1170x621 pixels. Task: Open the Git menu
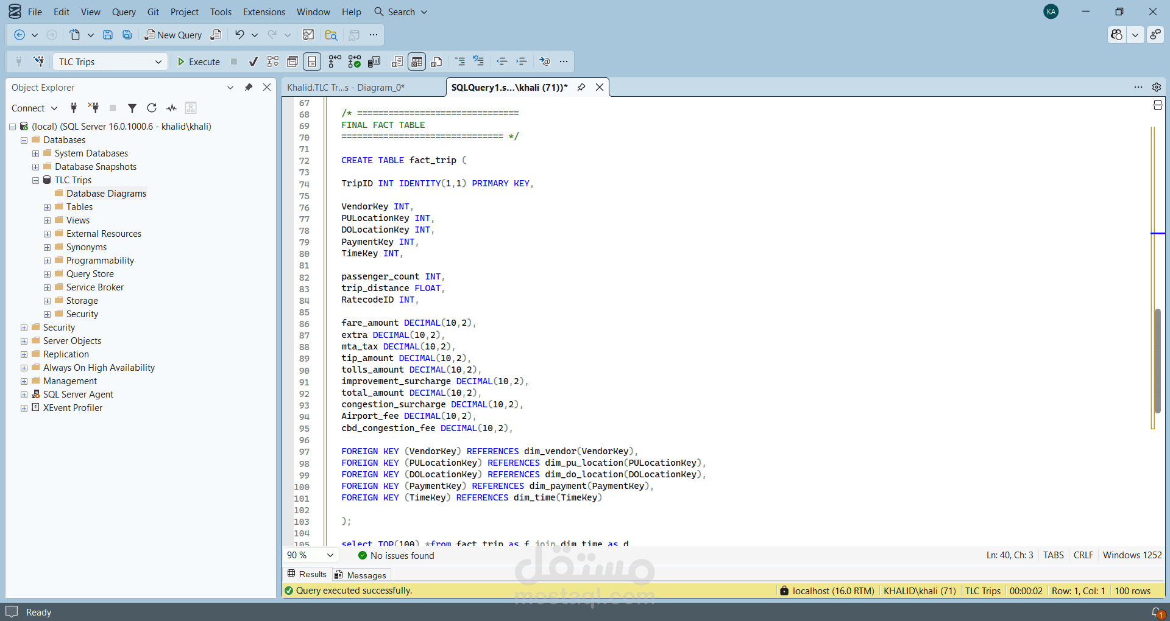tap(153, 12)
